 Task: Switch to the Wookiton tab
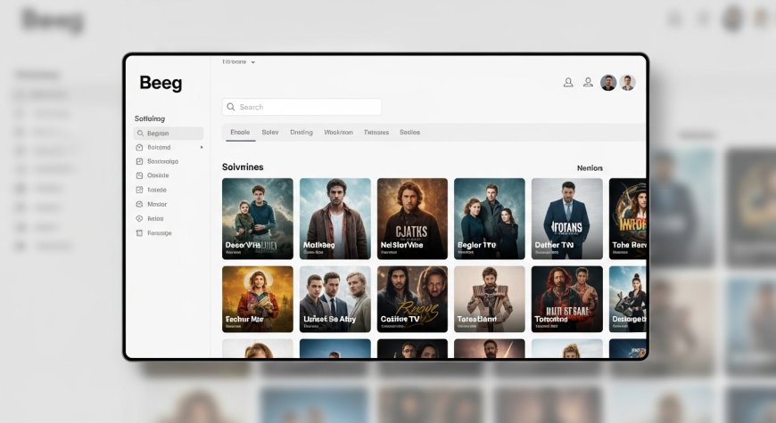pos(339,132)
